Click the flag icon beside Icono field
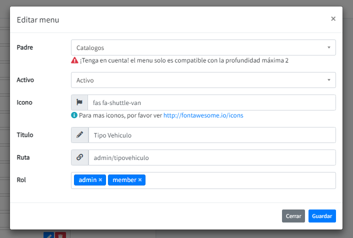Screen dimensions: 353x238 coord(79,102)
